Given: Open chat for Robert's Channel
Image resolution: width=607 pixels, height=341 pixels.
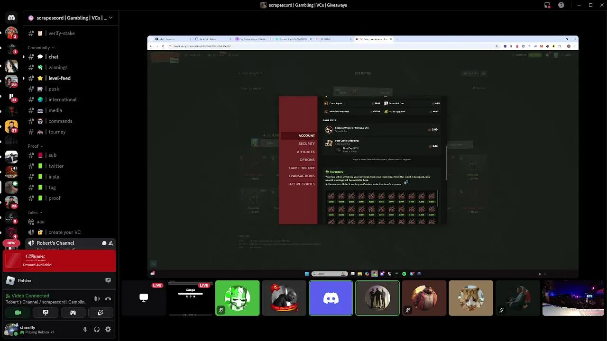Looking at the screenshot, I should (x=104, y=243).
